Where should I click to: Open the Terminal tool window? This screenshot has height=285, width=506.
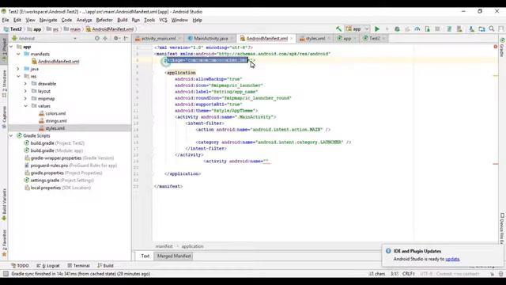[78, 266]
